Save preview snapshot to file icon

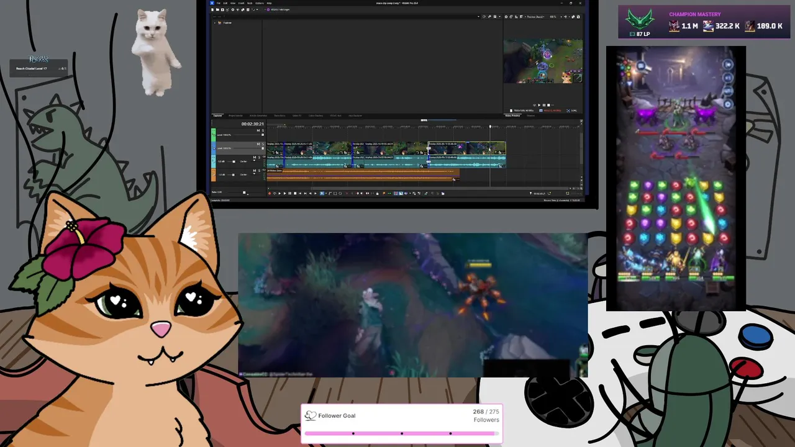[578, 17]
